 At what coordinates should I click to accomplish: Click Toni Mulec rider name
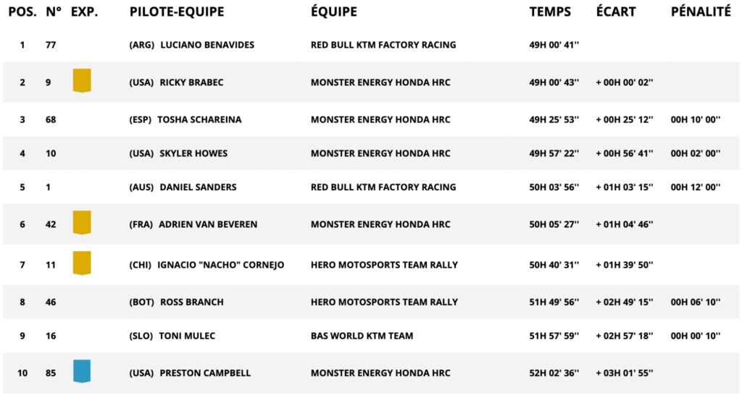click(187, 336)
